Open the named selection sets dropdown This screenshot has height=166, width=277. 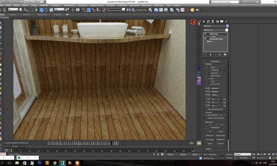point(116,9)
